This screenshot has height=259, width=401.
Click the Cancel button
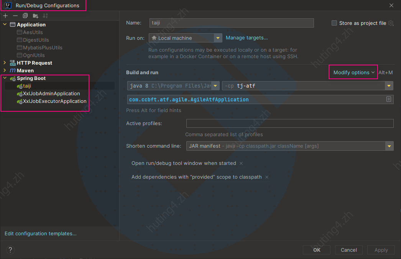point(348,250)
